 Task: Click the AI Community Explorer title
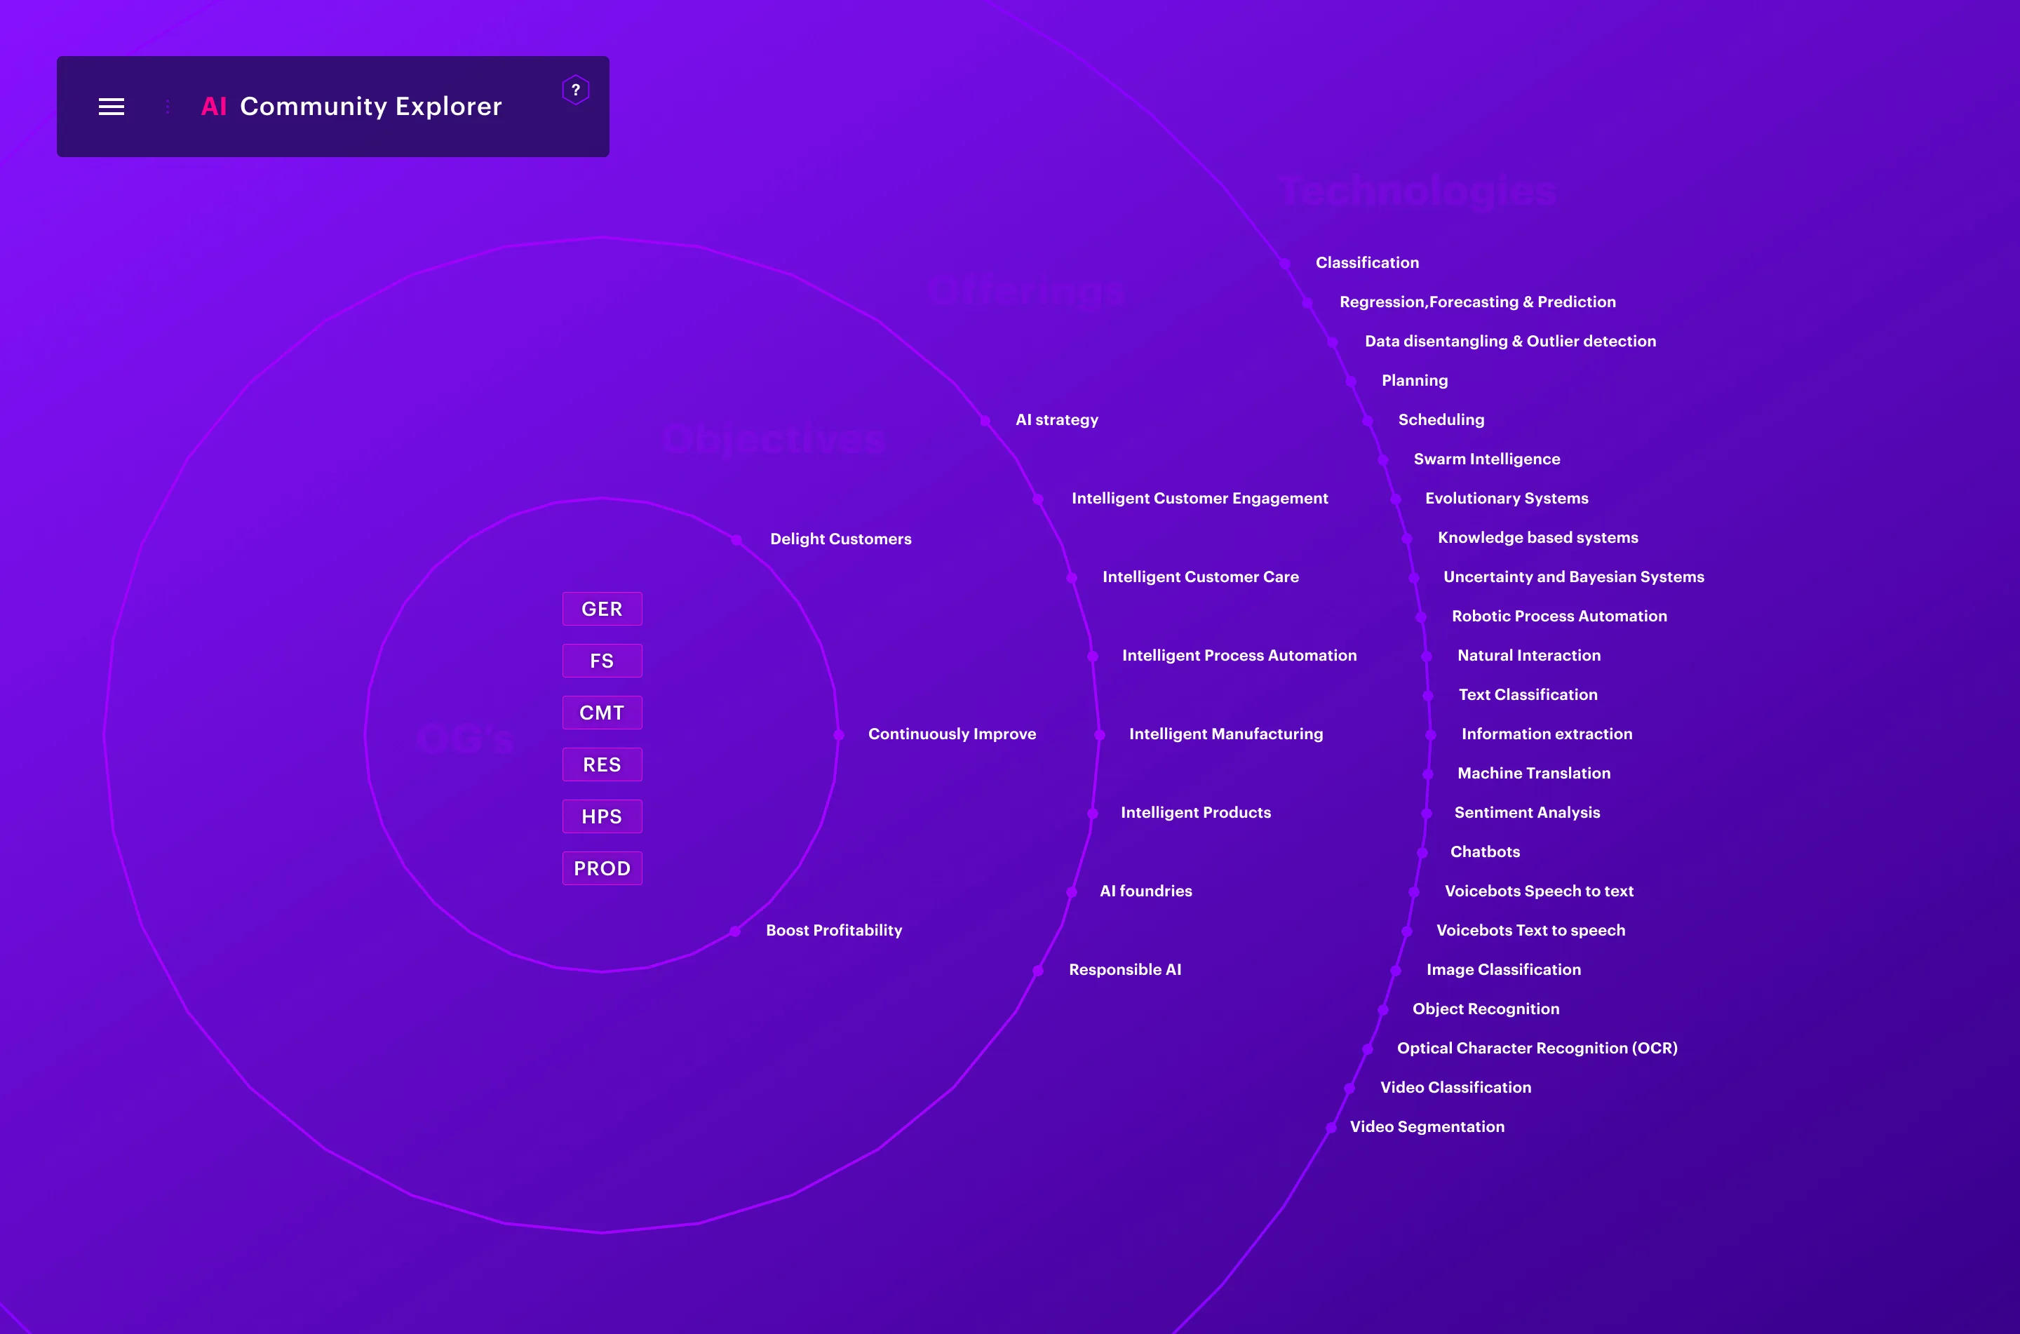(351, 107)
